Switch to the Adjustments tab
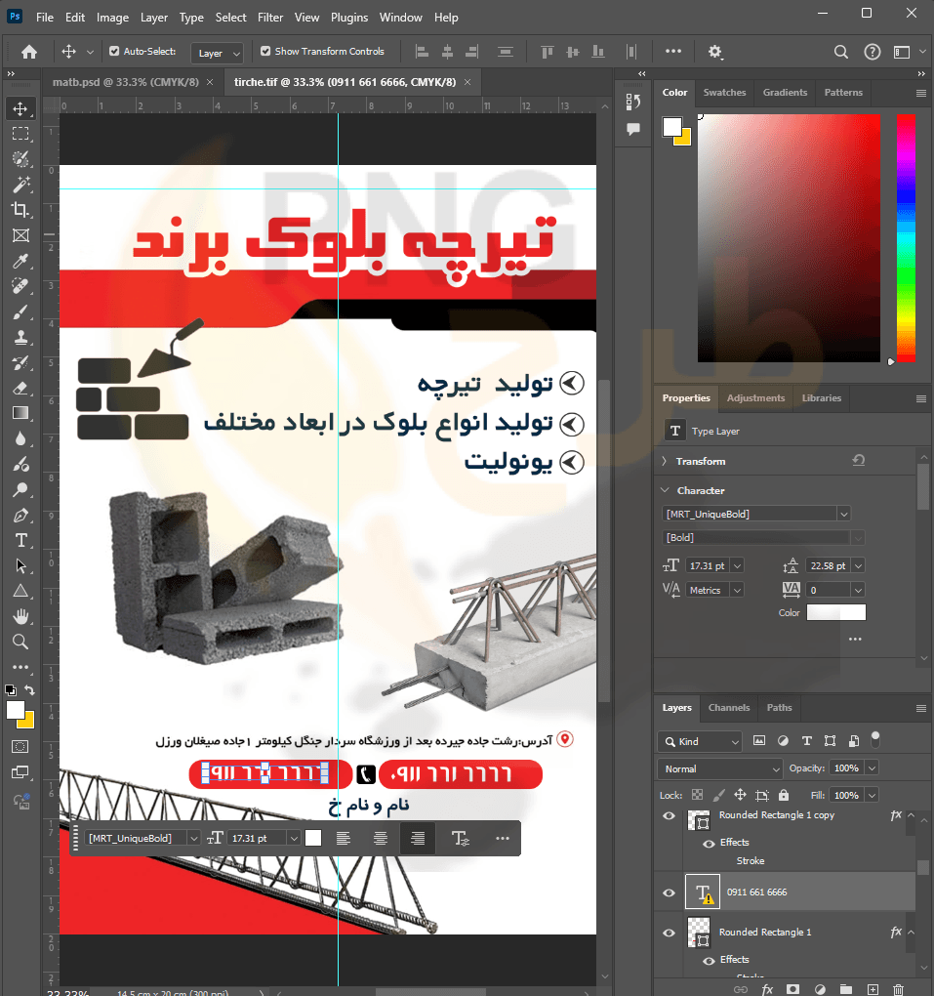This screenshot has width=934, height=996. 755,397
